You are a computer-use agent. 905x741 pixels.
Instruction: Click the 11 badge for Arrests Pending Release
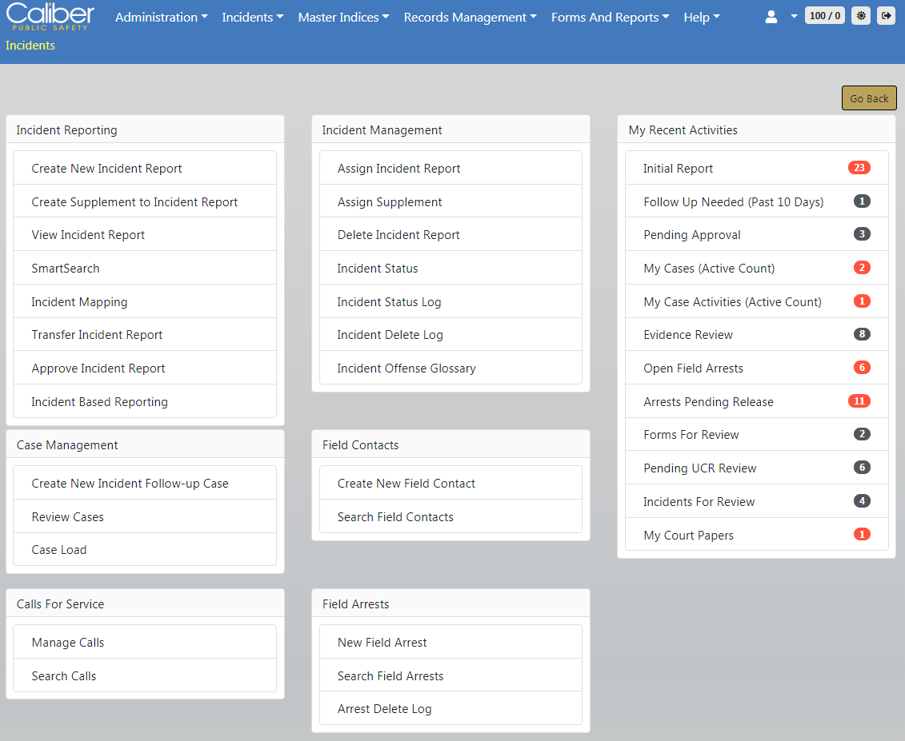(859, 401)
